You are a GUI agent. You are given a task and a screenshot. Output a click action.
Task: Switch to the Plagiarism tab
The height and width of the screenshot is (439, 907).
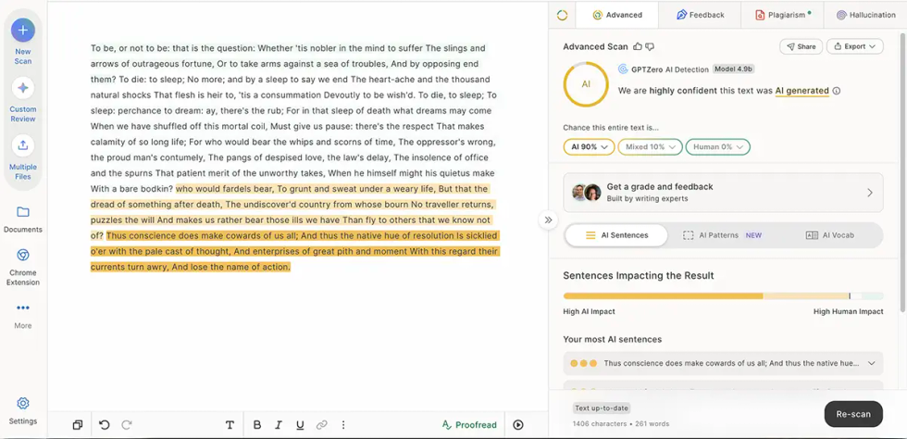[783, 15]
